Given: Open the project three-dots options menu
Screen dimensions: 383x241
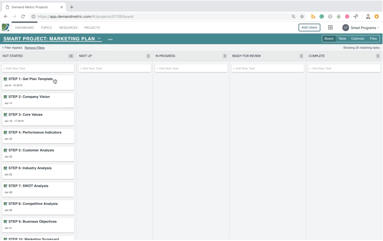Looking at the screenshot, I should [110, 39].
